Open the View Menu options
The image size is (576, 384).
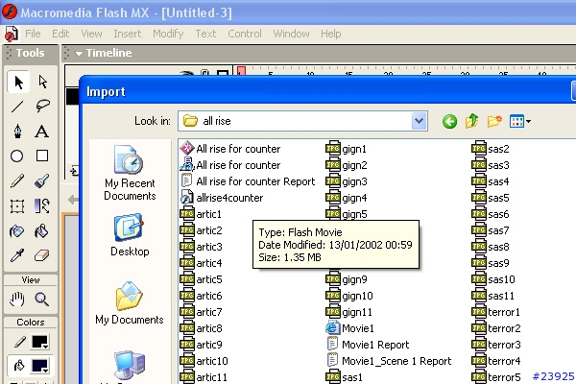click(519, 121)
